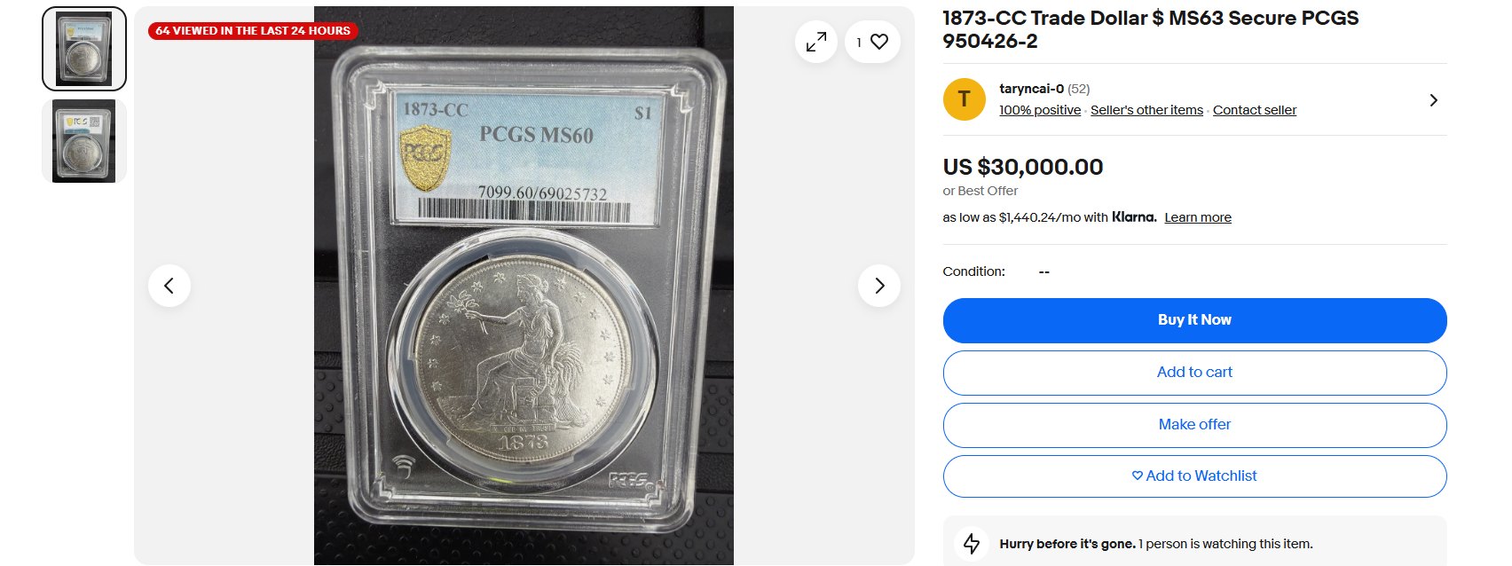The image size is (1512, 566).
Task: Add the item to cart
Action: (1194, 373)
